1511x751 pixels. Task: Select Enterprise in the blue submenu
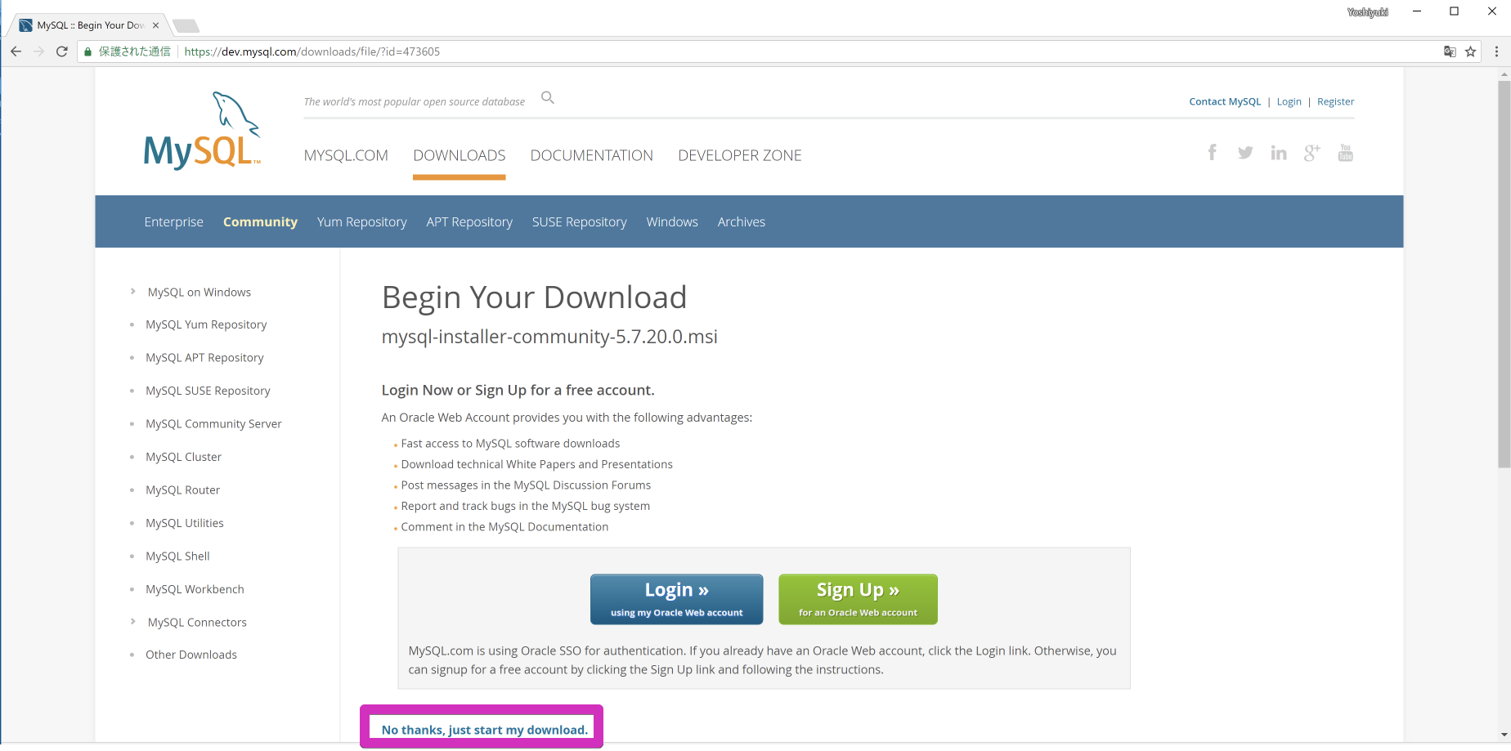[174, 221]
